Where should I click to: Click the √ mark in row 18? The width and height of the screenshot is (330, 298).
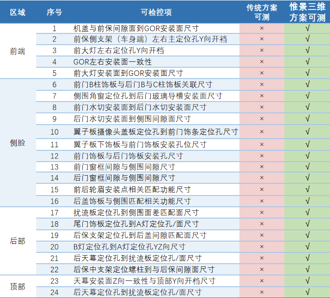pos(307,223)
